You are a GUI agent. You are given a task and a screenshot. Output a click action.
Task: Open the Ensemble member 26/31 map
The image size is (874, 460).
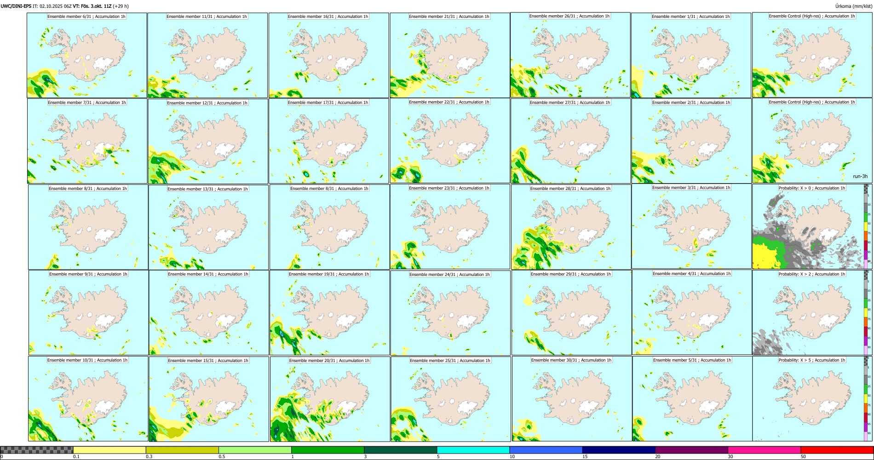(570, 55)
